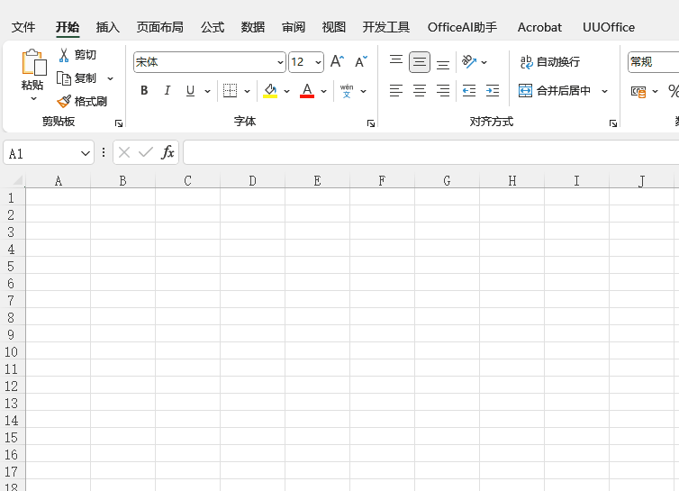Viewport: 679px width, 491px height.
Task: Open the underline style dropdown arrow
Action: [207, 91]
